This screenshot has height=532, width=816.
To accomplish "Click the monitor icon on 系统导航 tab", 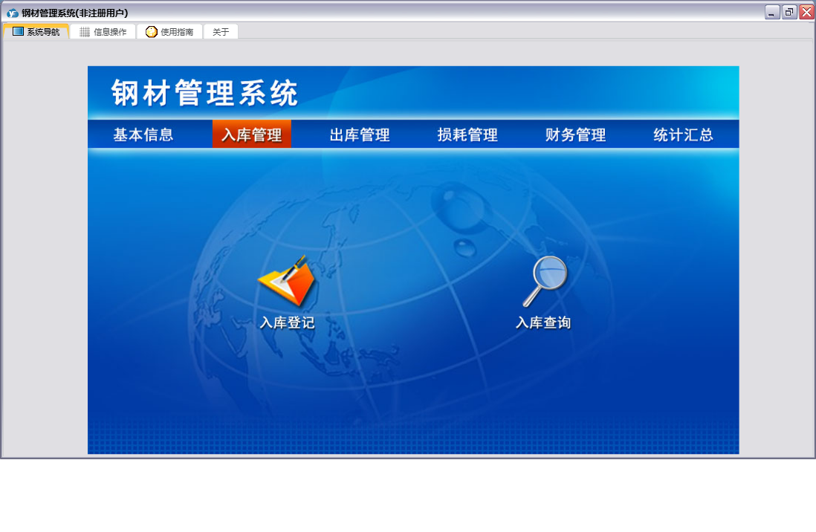I will [18, 32].
